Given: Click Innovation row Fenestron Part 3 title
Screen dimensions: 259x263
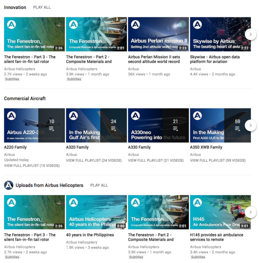Looking at the screenshot, I should (x=30, y=59).
